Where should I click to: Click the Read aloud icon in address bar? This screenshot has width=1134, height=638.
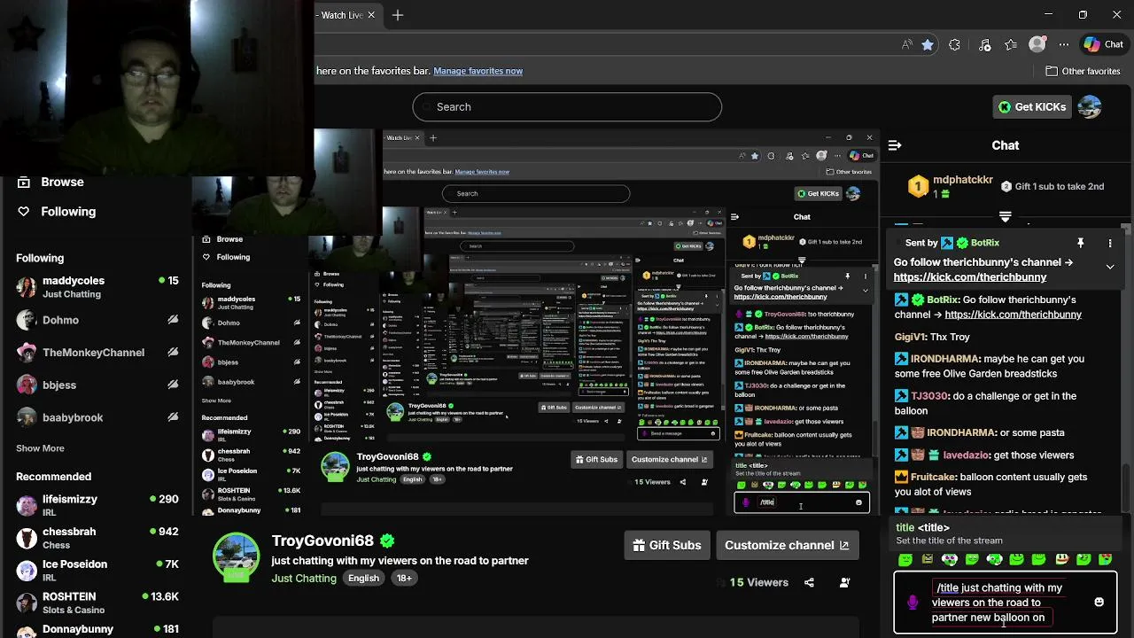pyautogui.click(x=906, y=44)
